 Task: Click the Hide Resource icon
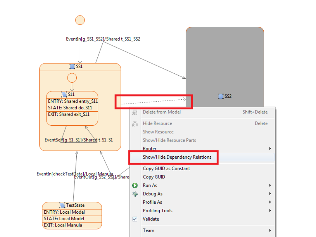135,124
